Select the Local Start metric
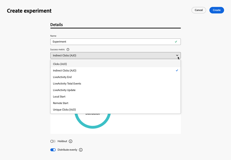 coord(59,97)
